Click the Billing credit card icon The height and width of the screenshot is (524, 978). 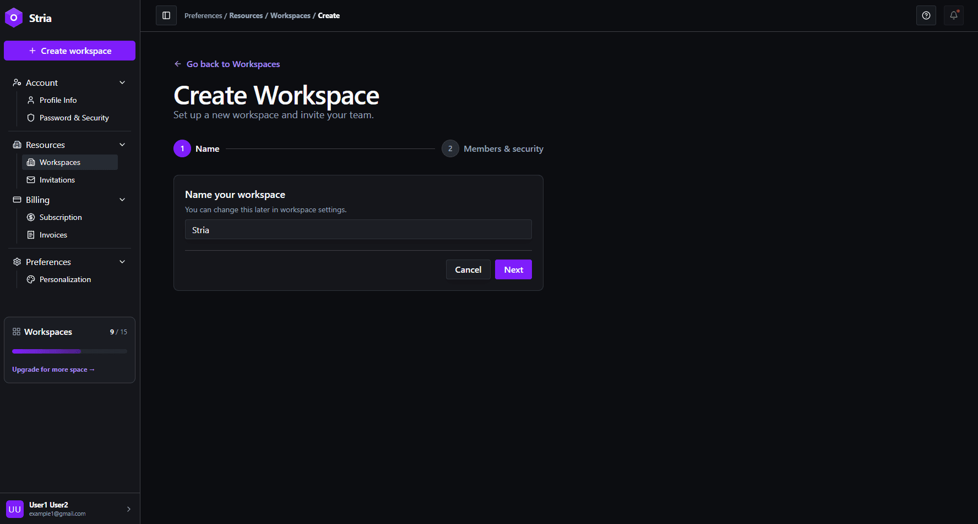pos(17,200)
